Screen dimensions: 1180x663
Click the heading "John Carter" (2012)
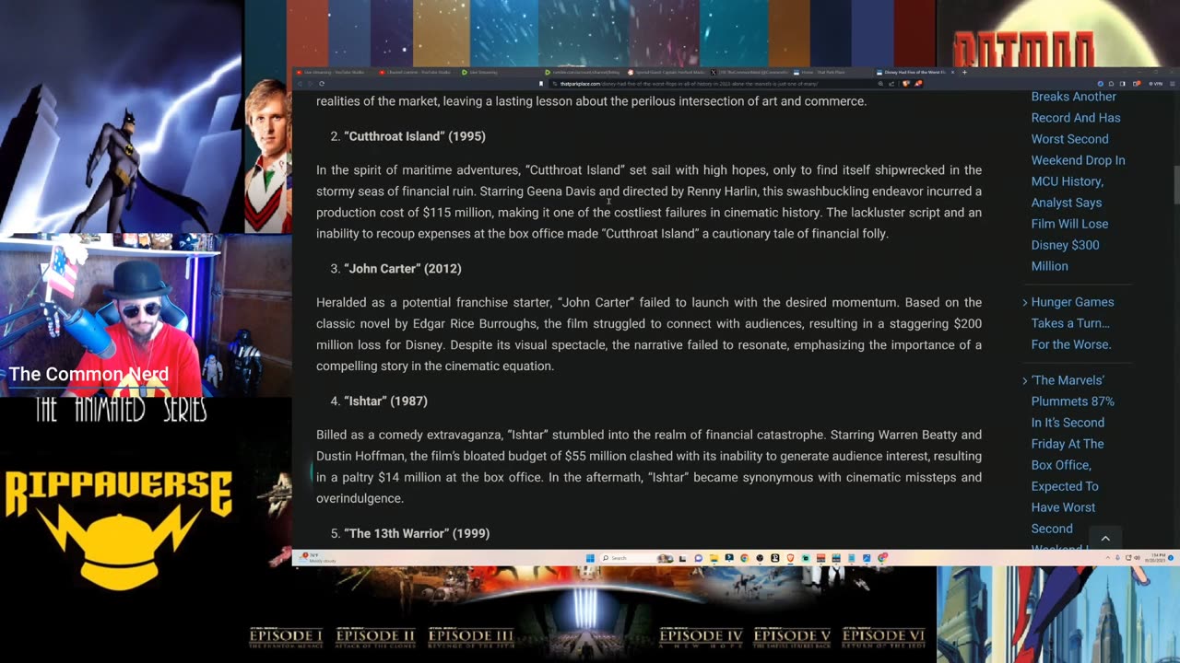pos(403,269)
